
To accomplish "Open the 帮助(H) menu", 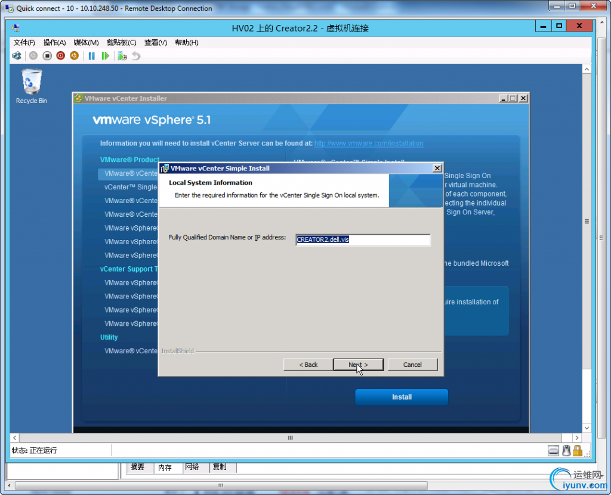I will pos(187,42).
